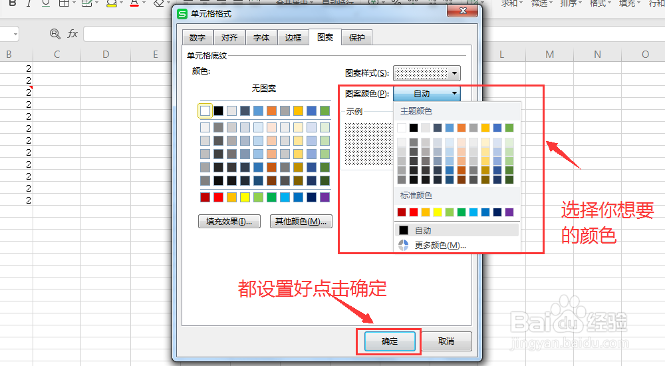The image size is (665, 366).
Task: Open the 筛选 toolbar dropdown
Action: tap(541, 4)
